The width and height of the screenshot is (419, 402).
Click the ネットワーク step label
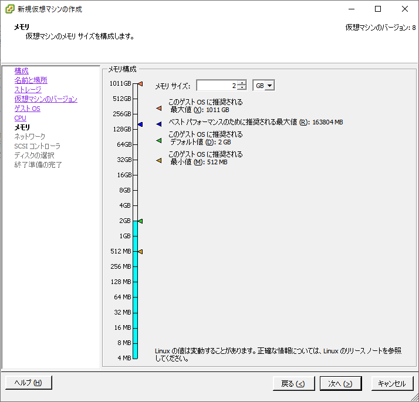[x=30, y=137]
